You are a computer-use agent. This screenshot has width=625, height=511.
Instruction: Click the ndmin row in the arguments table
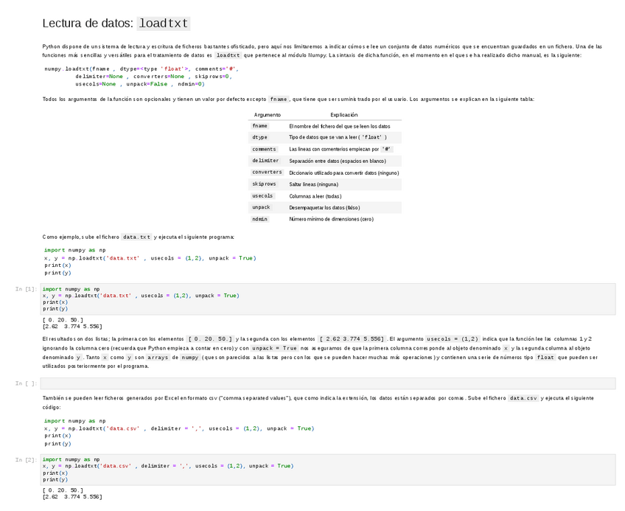(x=324, y=219)
